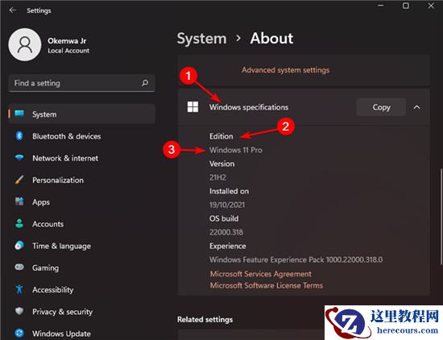Maximize the Settings window
Image resolution: width=443 pixels, height=340 pixels.
click(406, 6)
